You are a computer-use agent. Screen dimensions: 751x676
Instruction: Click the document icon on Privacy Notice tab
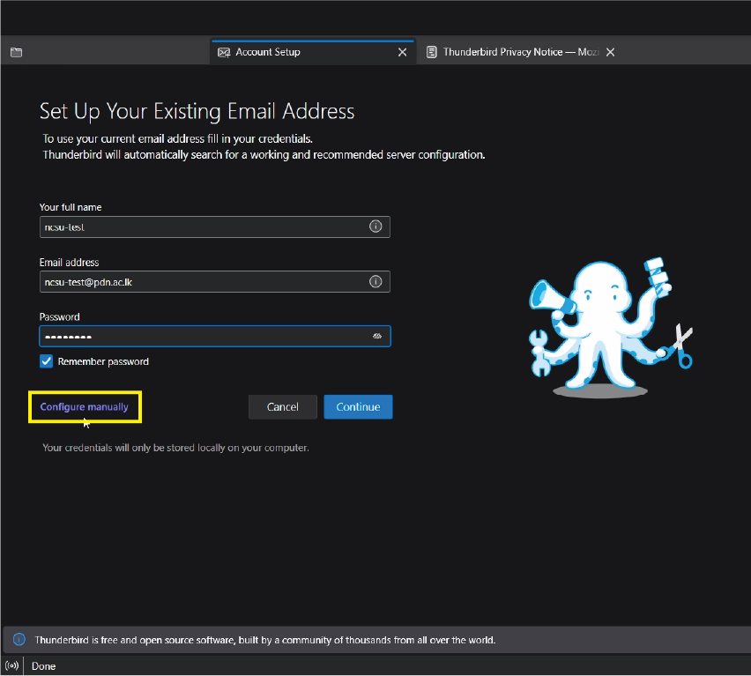point(432,52)
